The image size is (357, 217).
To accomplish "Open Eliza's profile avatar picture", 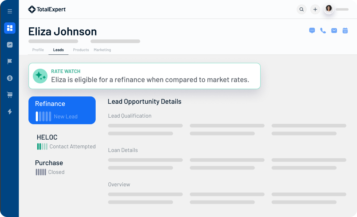I will click(x=329, y=9).
